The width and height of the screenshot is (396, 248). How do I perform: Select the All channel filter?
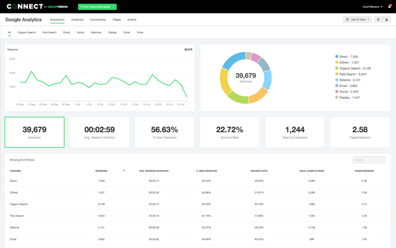(x=9, y=32)
